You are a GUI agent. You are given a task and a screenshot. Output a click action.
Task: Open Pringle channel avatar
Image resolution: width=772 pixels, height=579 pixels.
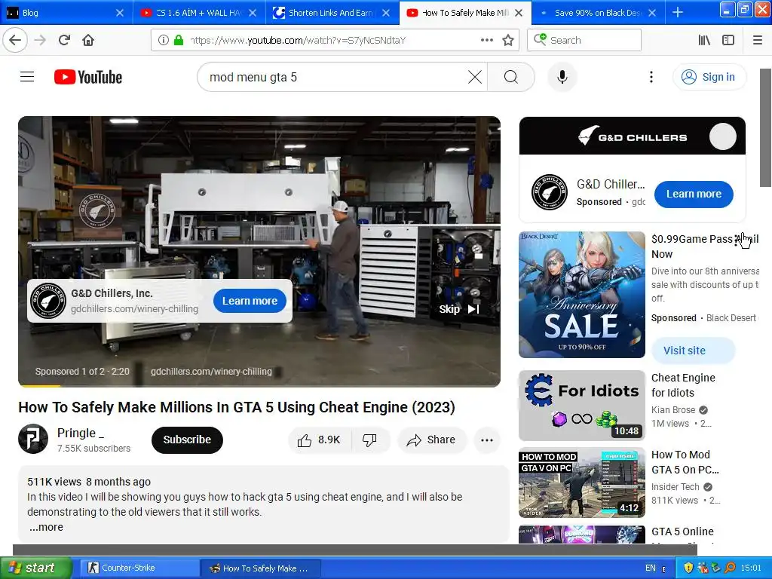33,440
